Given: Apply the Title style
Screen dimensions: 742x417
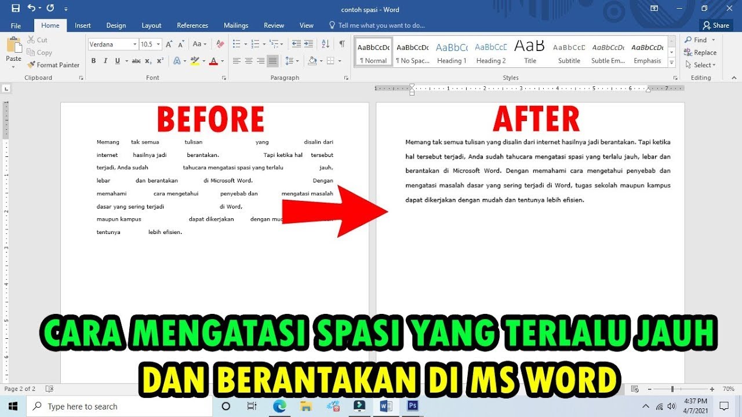Looking at the screenshot, I should (530, 52).
